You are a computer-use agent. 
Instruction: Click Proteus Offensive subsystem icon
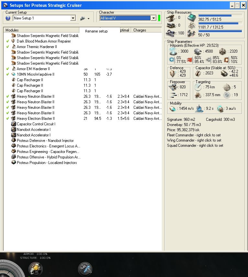(x=13, y=157)
